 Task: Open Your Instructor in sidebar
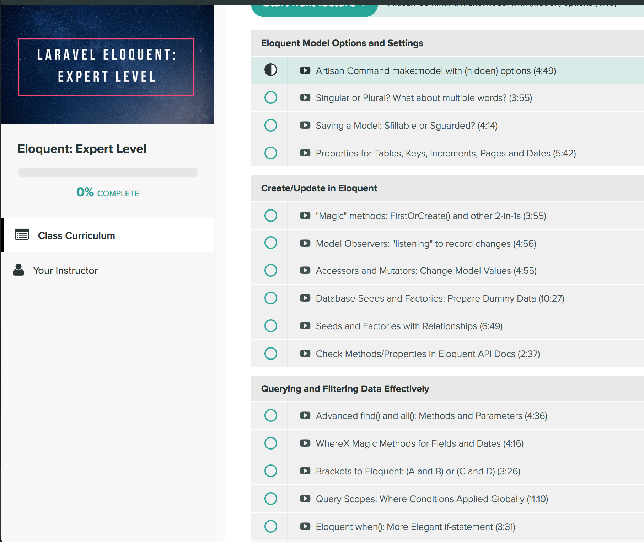[x=108, y=270]
